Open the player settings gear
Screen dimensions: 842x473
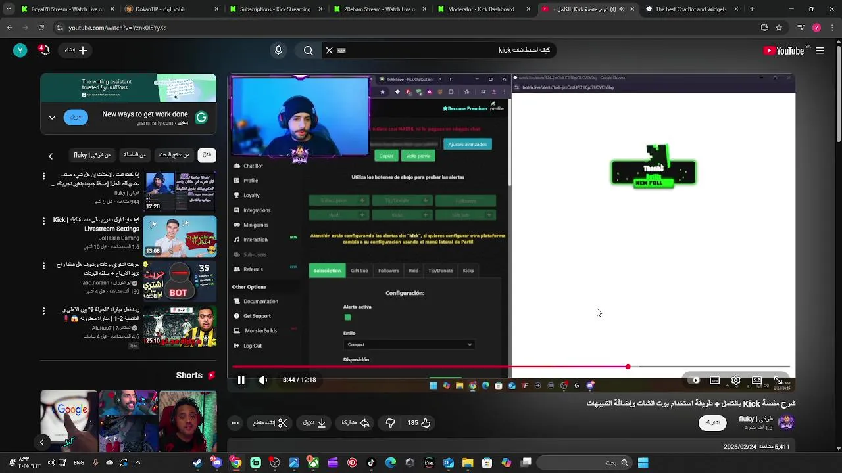tap(736, 380)
